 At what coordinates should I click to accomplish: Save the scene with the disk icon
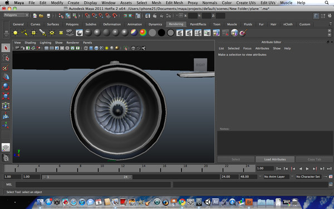[48, 16]
